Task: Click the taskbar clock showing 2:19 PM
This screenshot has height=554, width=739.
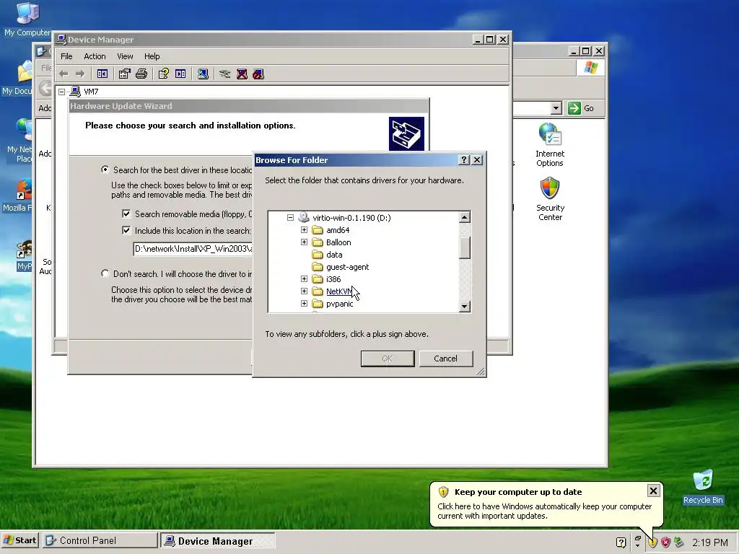Action: (710, 542)
